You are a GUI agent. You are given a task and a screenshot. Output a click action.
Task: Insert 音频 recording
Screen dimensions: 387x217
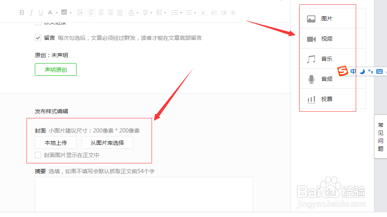point(332,79)
